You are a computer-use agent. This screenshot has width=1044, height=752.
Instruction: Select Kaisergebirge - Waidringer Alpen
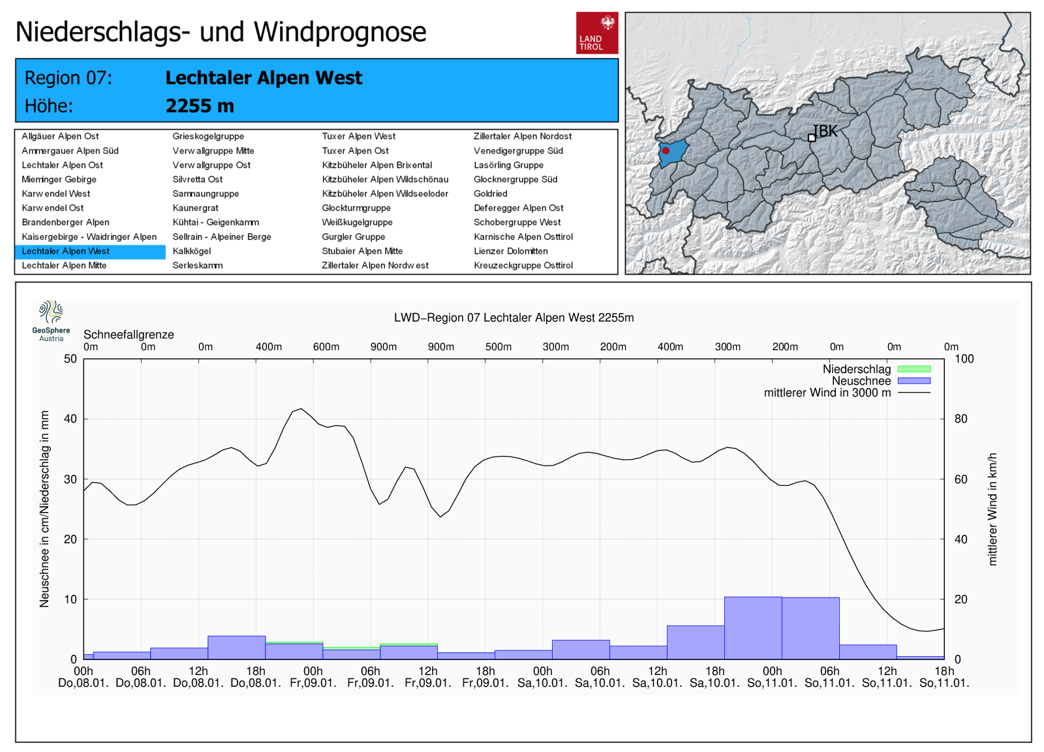90,237
